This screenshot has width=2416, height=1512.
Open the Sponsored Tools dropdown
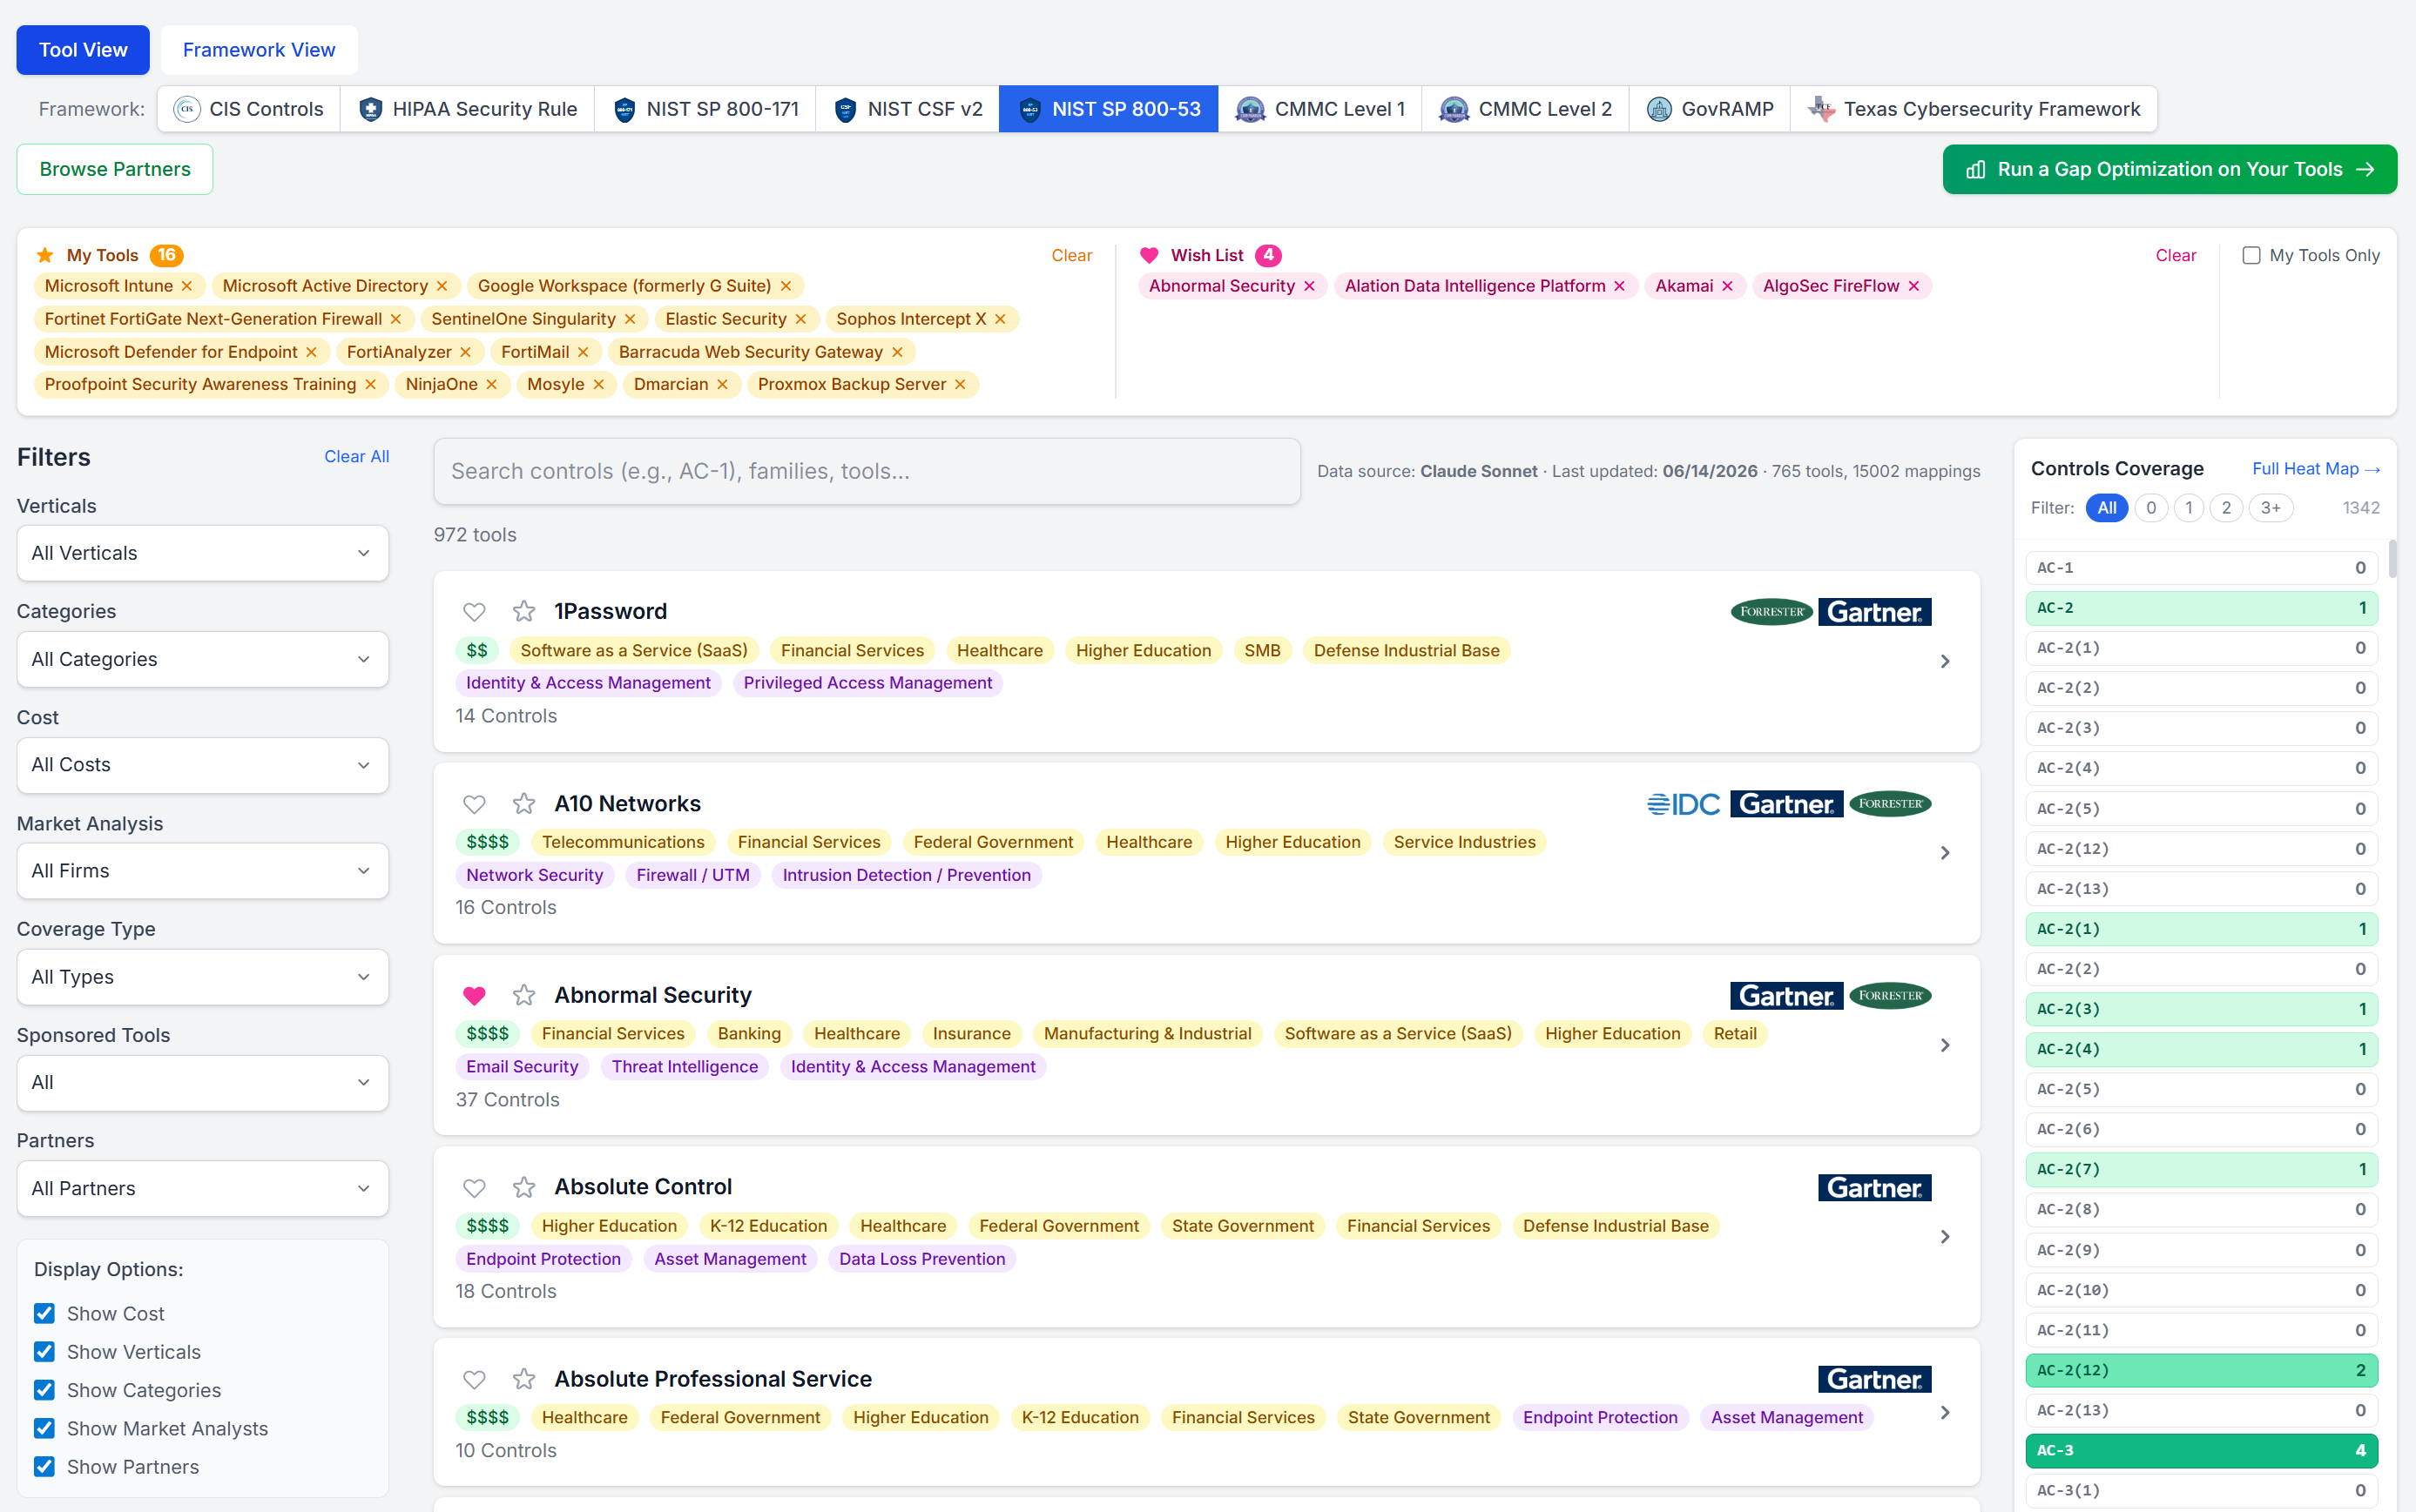tap(202, 1083)
